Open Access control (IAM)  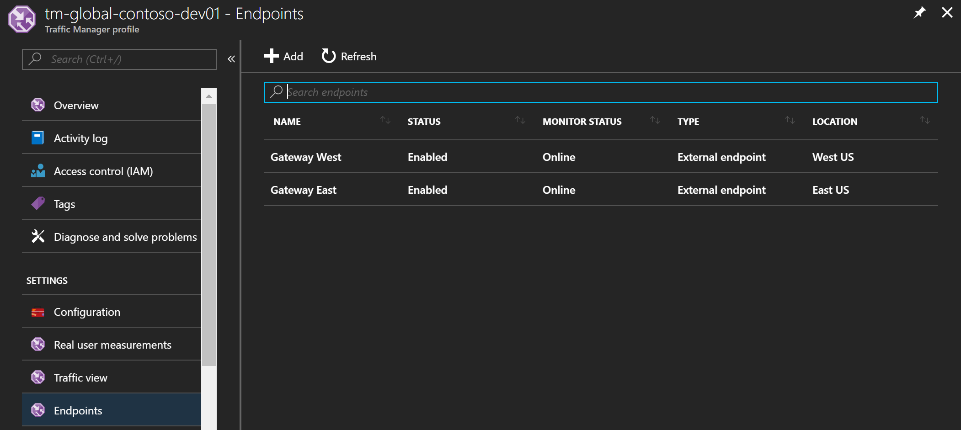[112, 171]
